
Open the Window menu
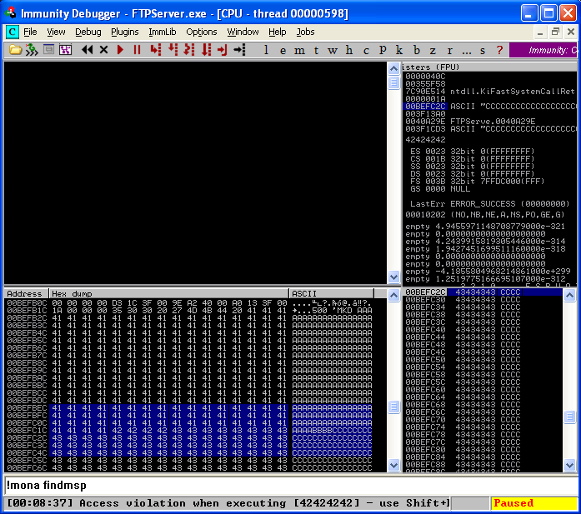243,32
